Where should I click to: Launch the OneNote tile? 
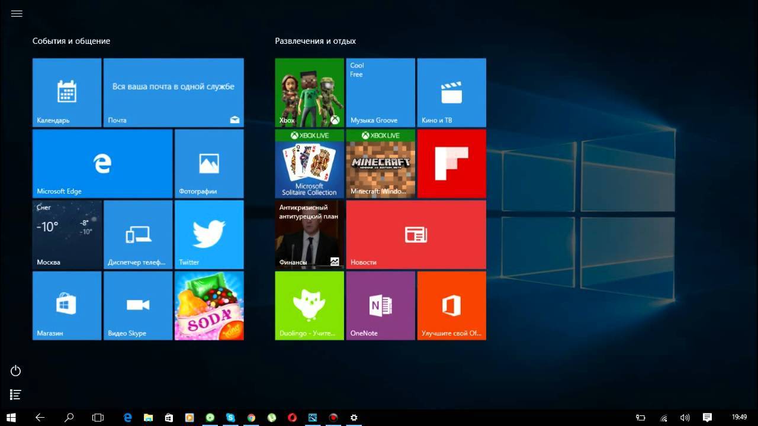point(380,305)
